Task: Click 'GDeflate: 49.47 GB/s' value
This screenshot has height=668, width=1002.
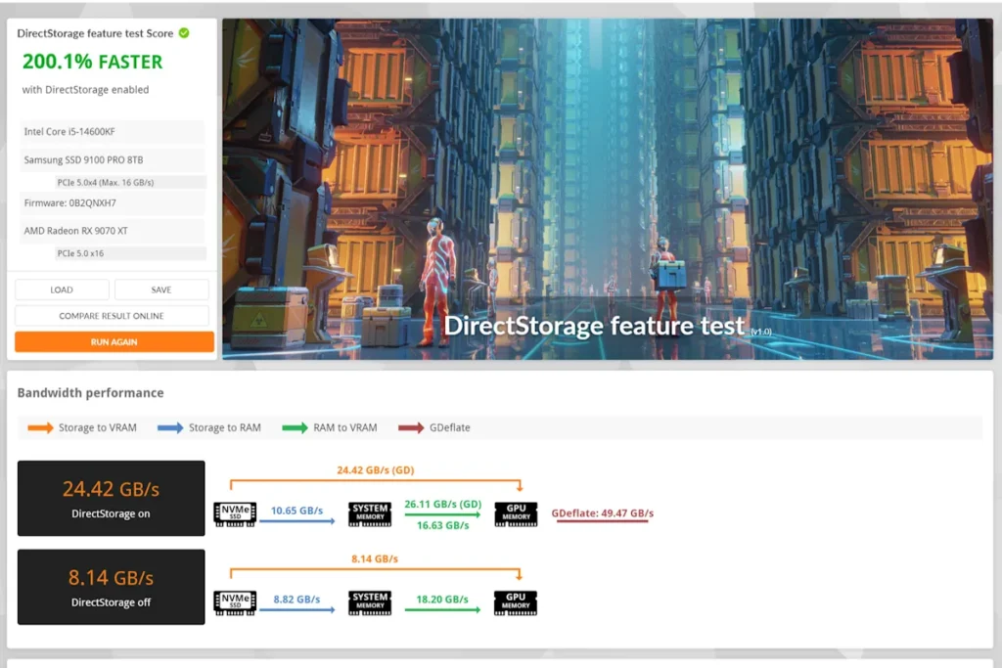Action: (x=603, y=512)
